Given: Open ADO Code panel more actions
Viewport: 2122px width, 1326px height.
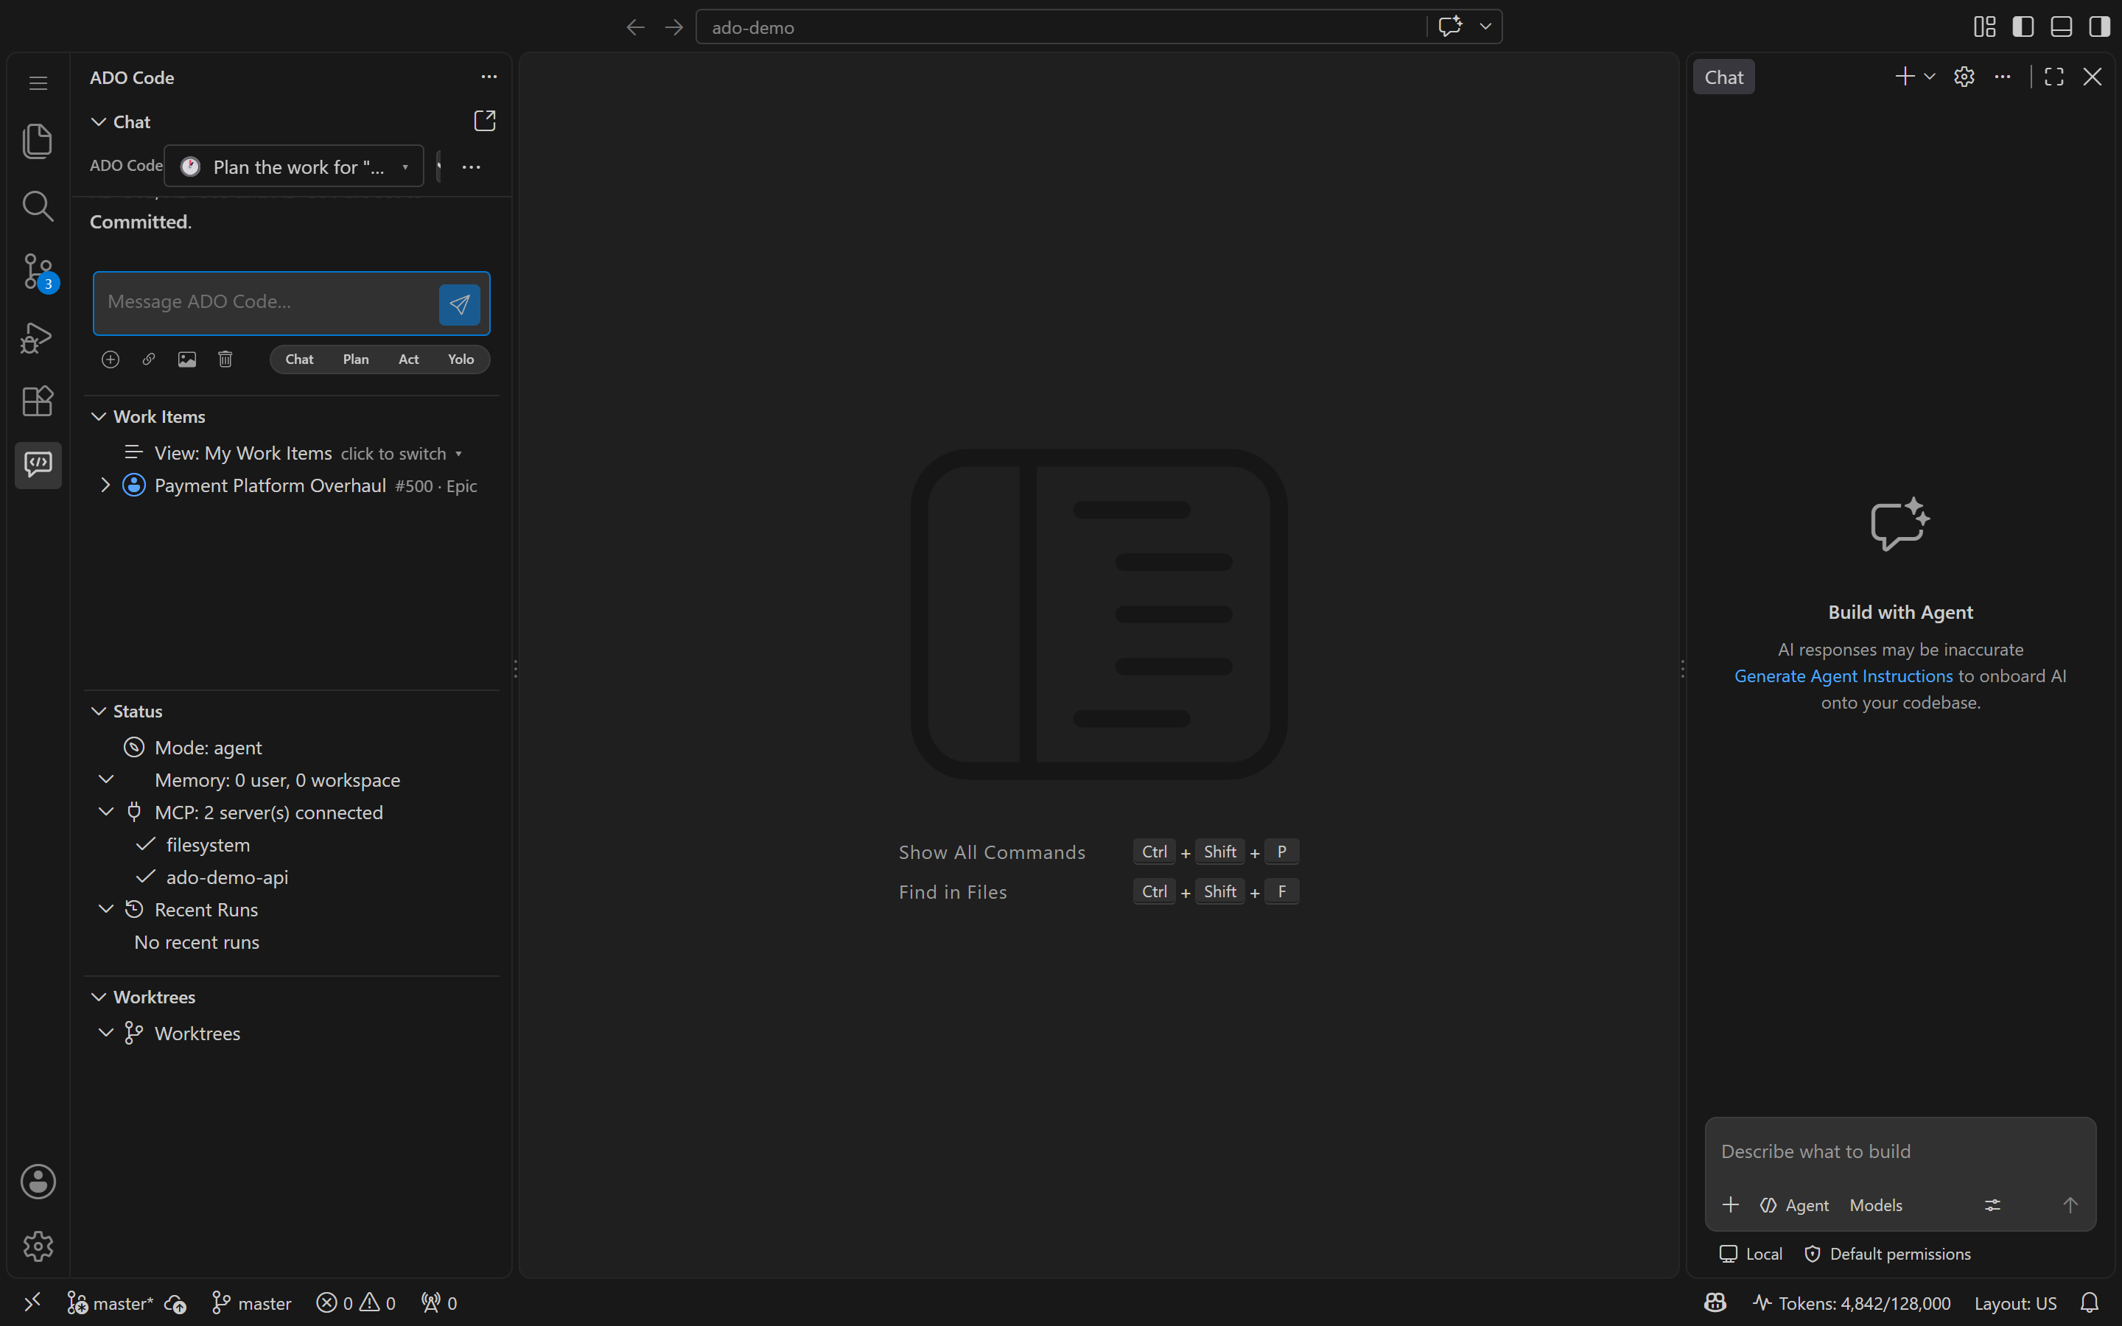Looking at the screenshot, I should coord(489,77).
